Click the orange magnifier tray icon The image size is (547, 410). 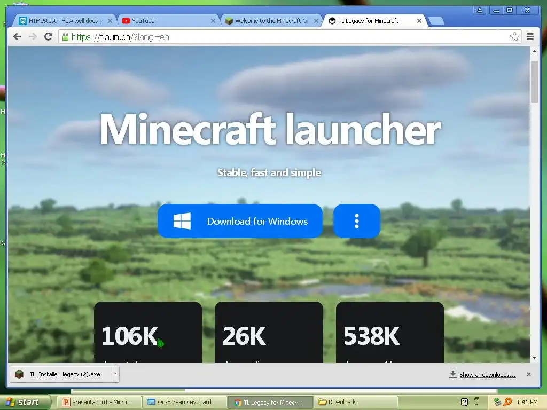coord(507,402)
